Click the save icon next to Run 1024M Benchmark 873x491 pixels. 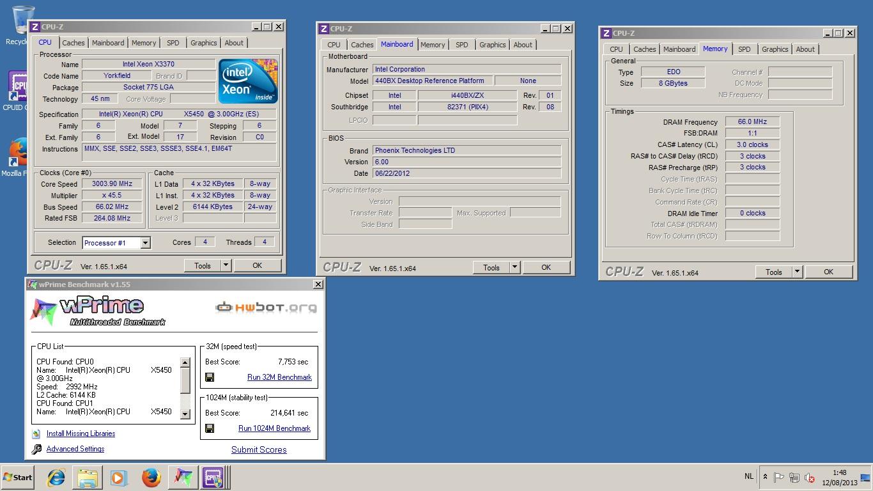210,428
